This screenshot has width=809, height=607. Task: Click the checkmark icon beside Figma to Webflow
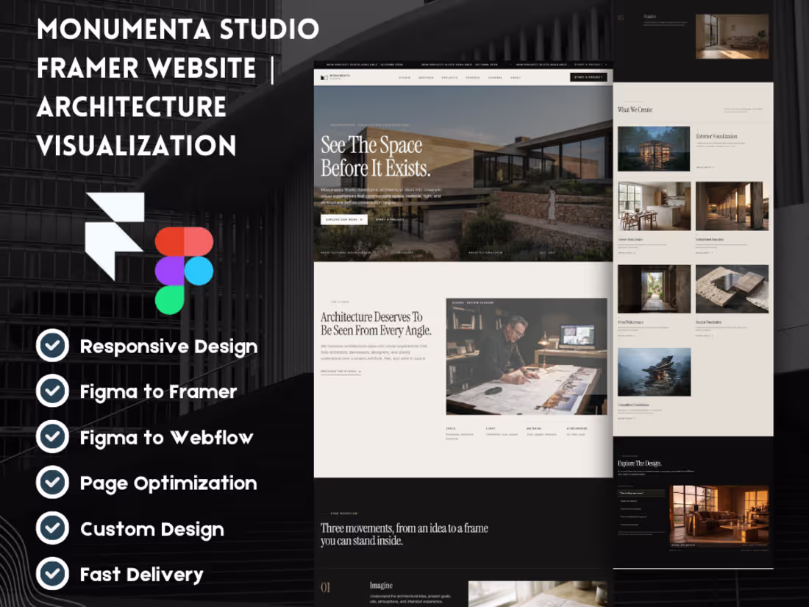pyautogui.click(x=53, y=436)
